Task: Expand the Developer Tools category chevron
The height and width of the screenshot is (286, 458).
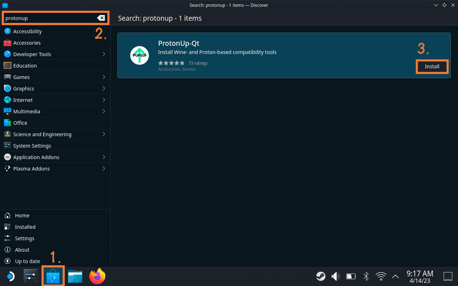Action: click(104, 54)
